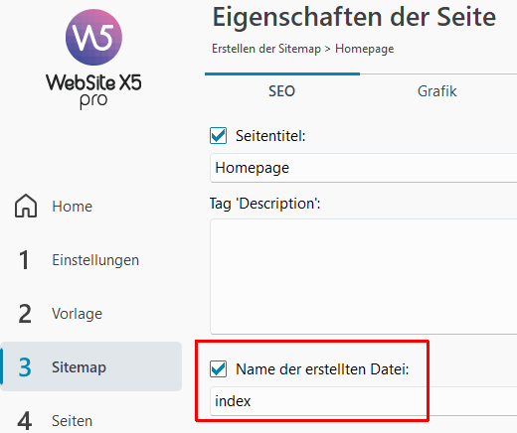
Task: Open the Grafik tab
Action: pos(437,91)
